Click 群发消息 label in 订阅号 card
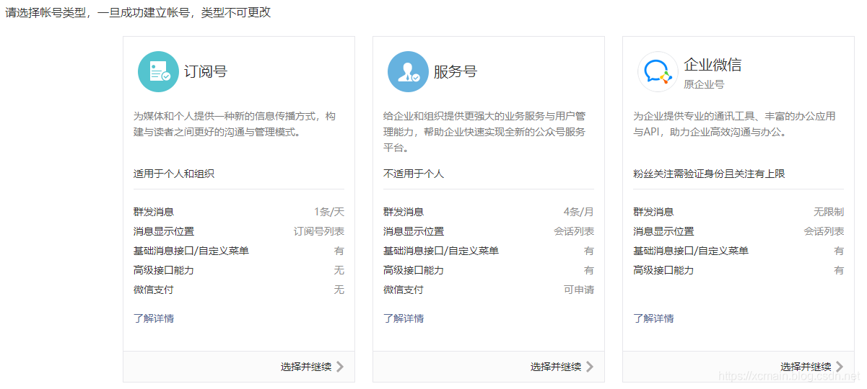This screenshot has height=389, width=867. point(154,212)
